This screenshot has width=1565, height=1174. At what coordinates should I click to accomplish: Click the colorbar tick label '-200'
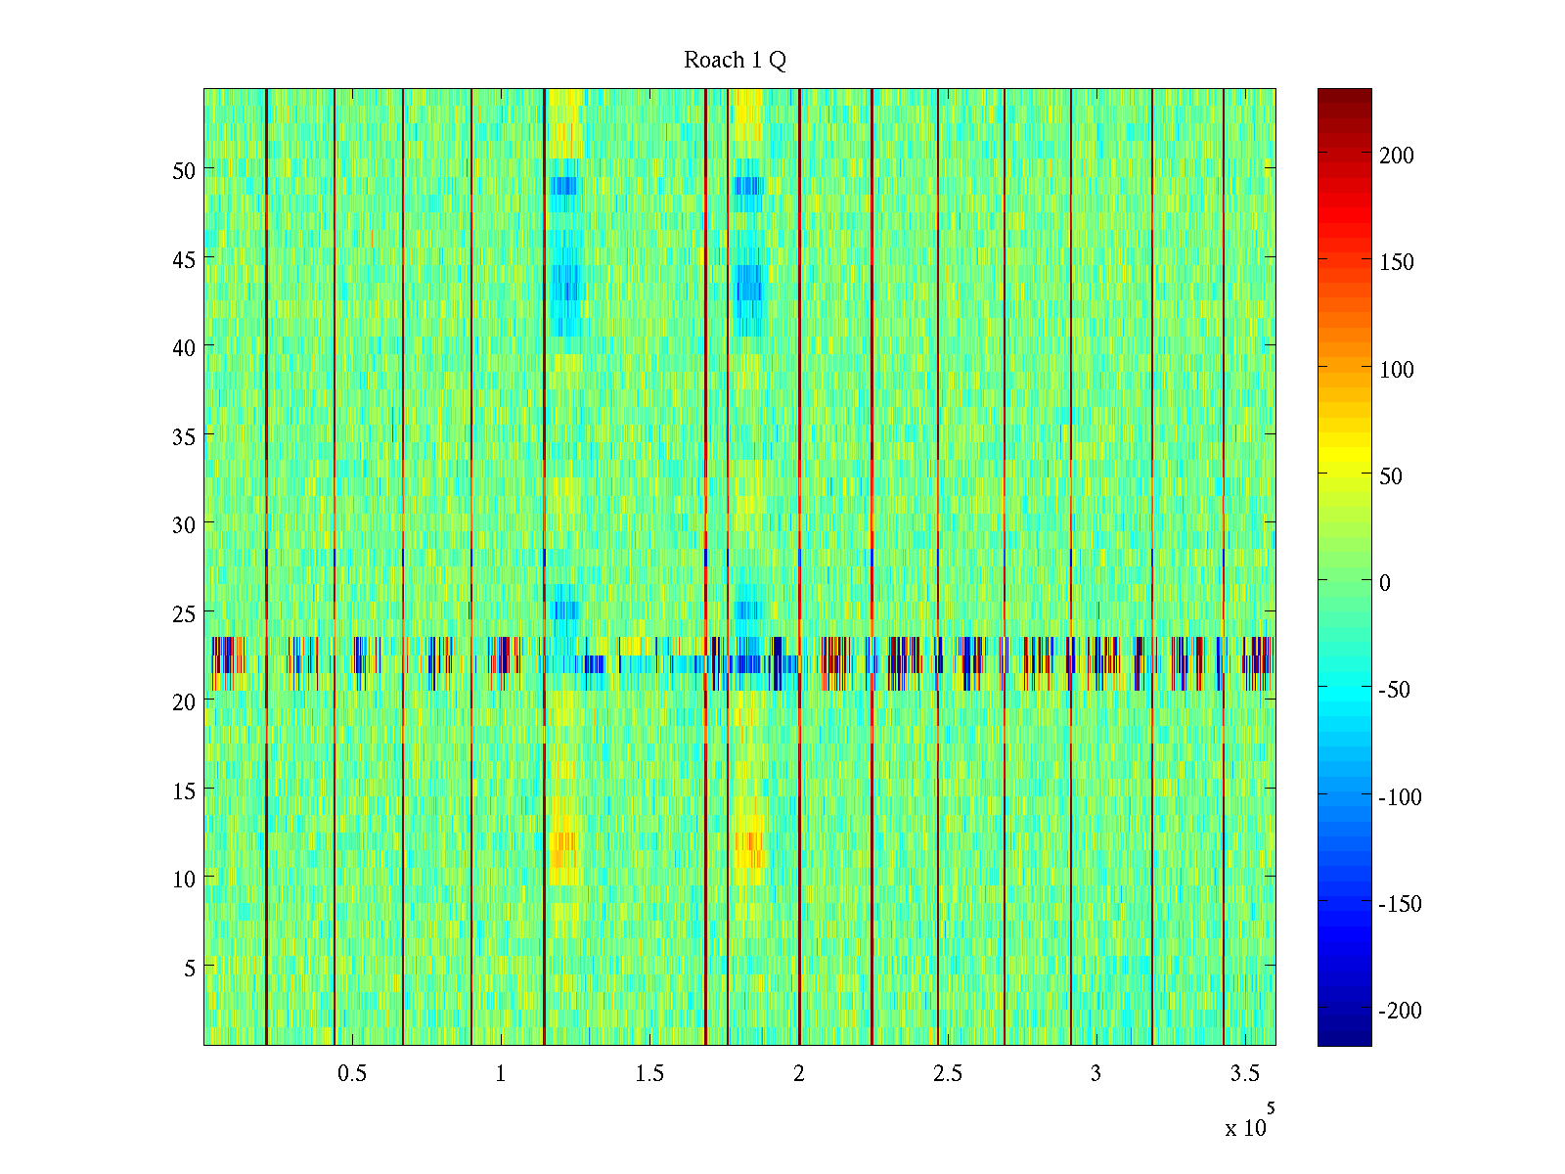click(1400, 1011)
